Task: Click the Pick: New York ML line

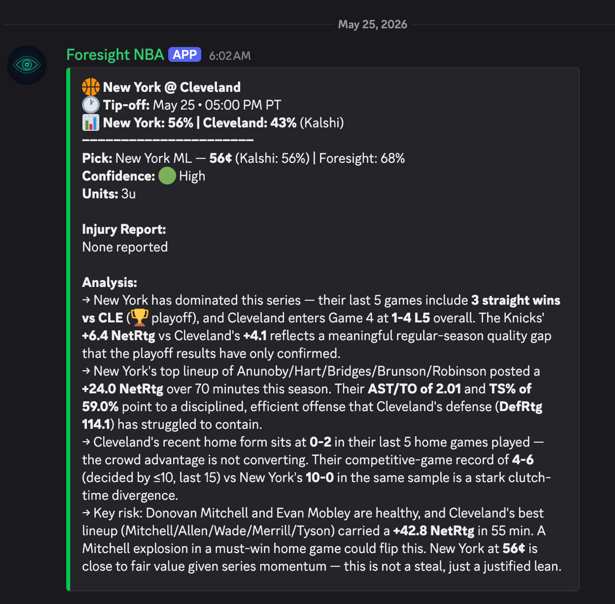Action: tap(243, 158)
